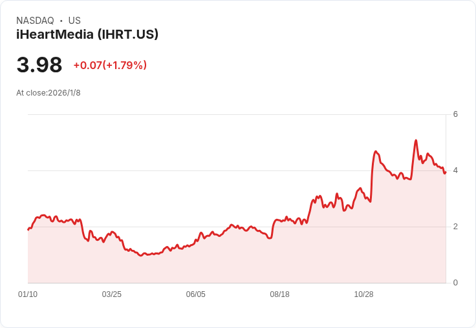Click the highest peak of the price line
The image size is (476, 328).
point(416,140)
